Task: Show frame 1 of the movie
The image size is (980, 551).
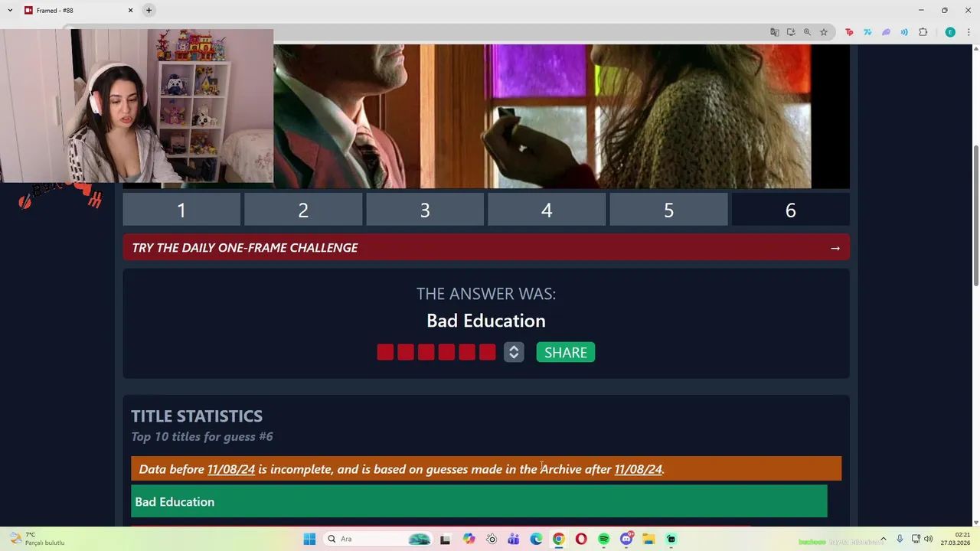Action: pos(181,210)
